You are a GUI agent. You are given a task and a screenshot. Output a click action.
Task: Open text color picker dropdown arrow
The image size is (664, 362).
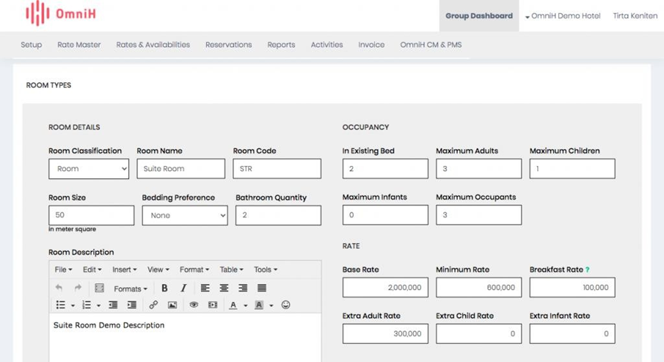coord(245,305)
